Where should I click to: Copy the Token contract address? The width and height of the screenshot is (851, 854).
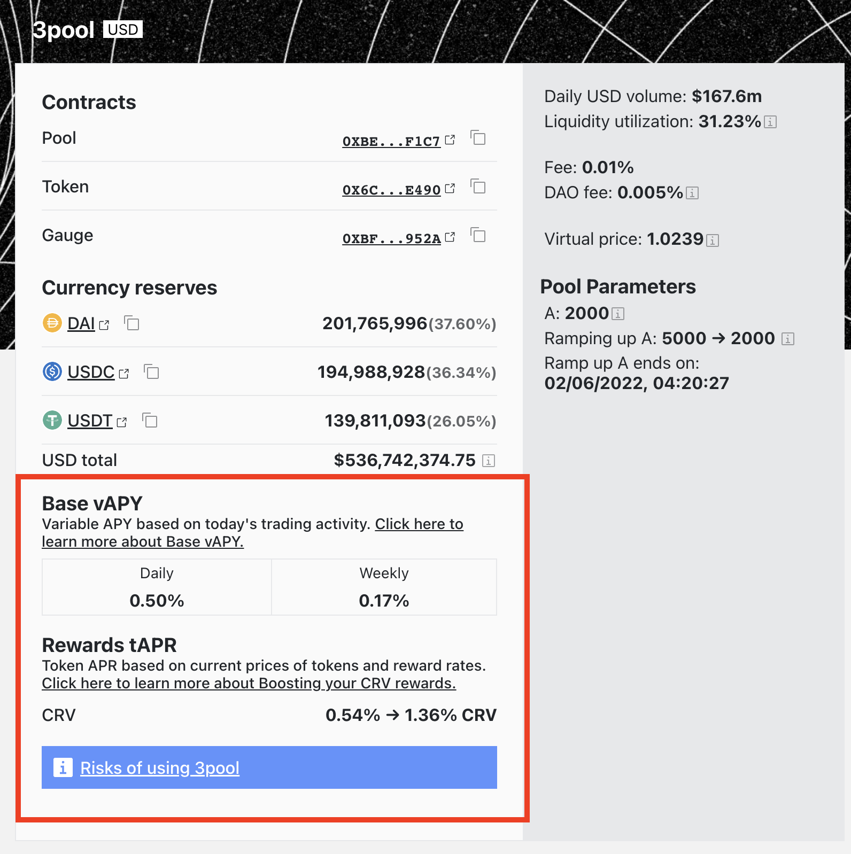click(478, 187)
